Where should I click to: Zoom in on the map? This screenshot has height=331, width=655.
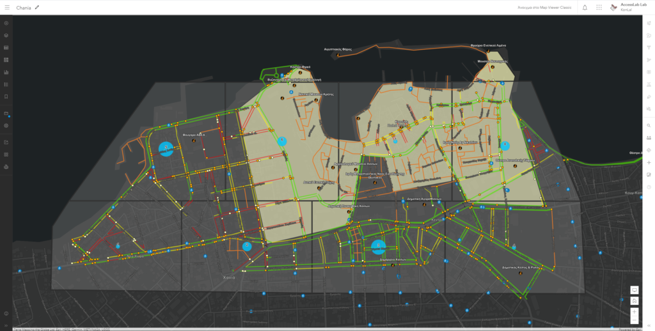point(635,312)
